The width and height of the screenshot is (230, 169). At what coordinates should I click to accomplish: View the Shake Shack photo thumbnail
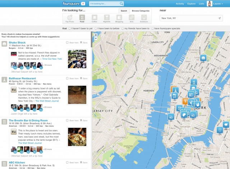click(x=77, y=59)
